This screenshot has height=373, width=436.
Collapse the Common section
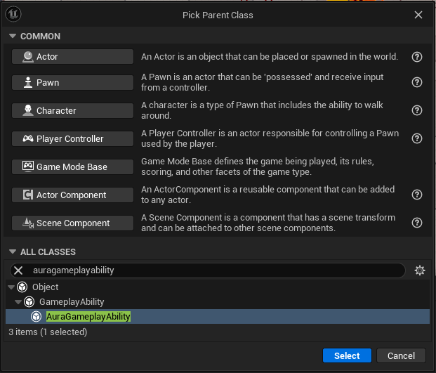coord(12,37)
